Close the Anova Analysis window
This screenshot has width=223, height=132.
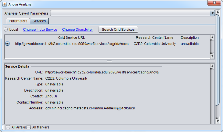pos(214,4)
